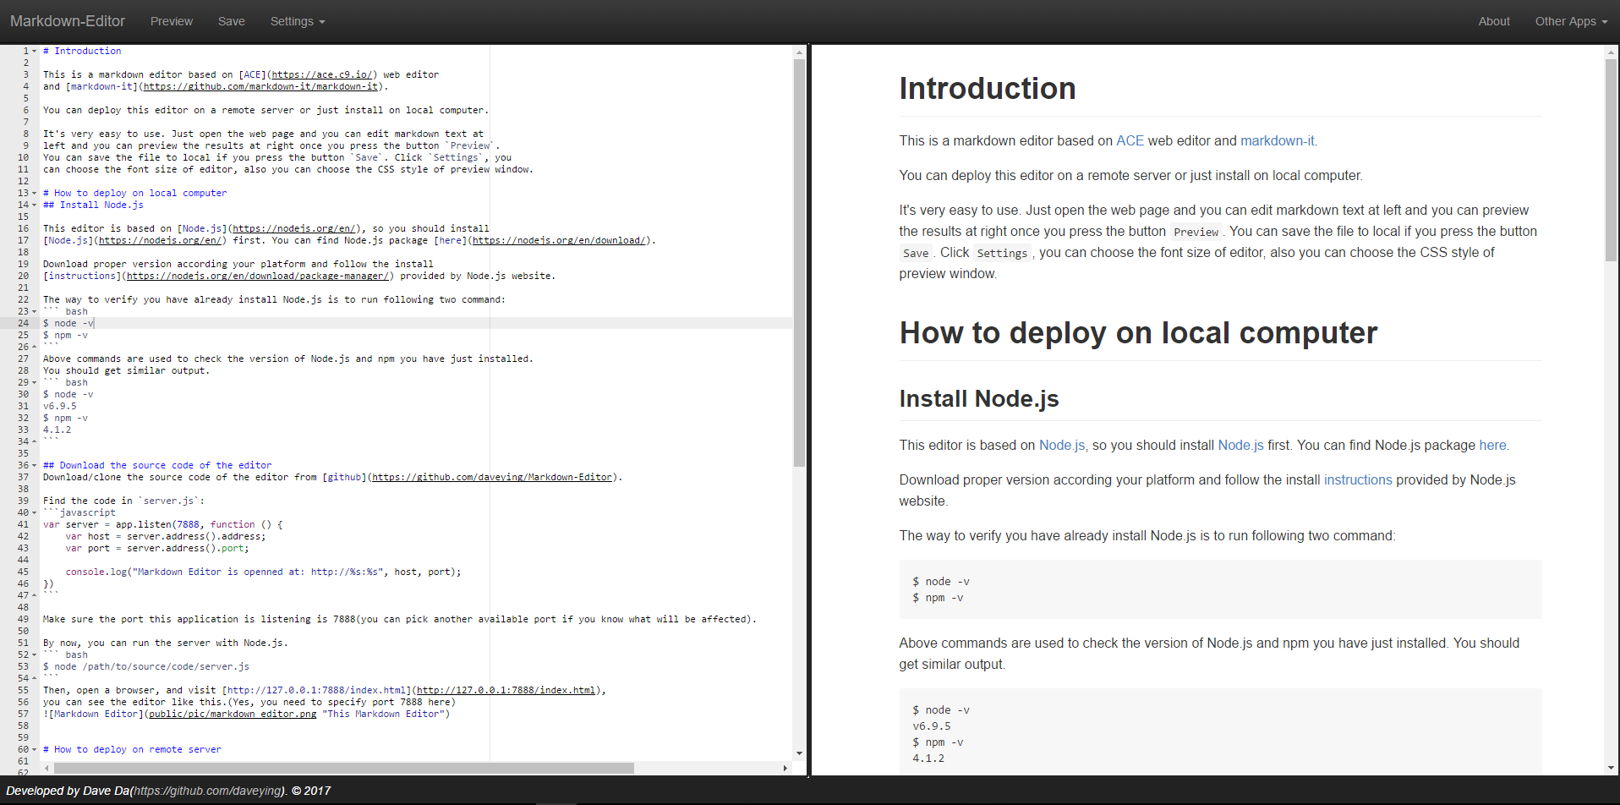Click the inline 'Preview' code tag in preview
1620x805 pixels.
click(x=1196, y=232)
